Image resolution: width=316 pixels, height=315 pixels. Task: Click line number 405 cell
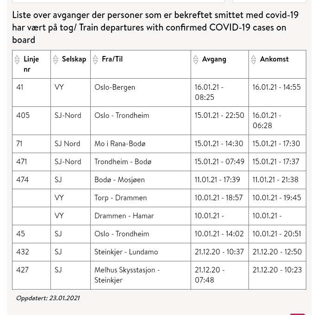[23, 116]
